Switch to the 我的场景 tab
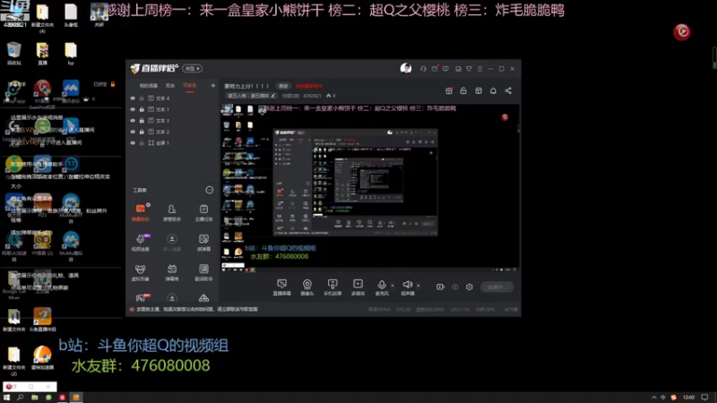Viewport: 717px width, 403px height. [x=148, y=85]
